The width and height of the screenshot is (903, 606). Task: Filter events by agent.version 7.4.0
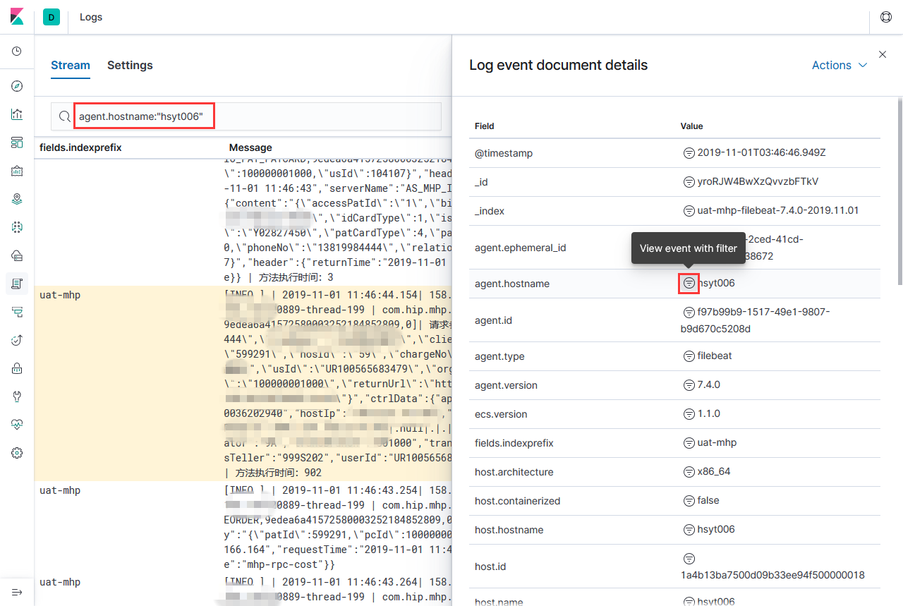pyautogui.click(x=689, y=385)
